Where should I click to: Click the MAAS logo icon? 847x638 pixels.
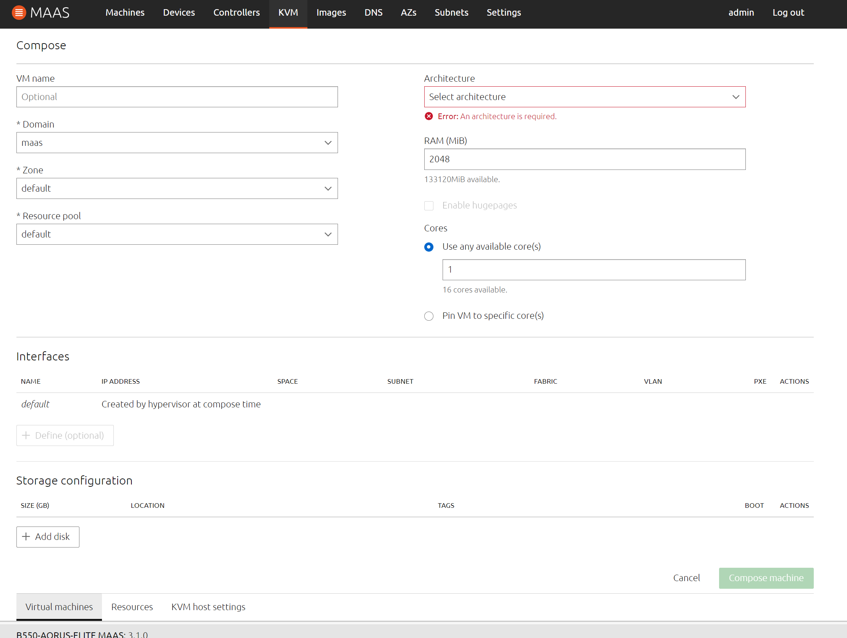click(x=19, y=13)
